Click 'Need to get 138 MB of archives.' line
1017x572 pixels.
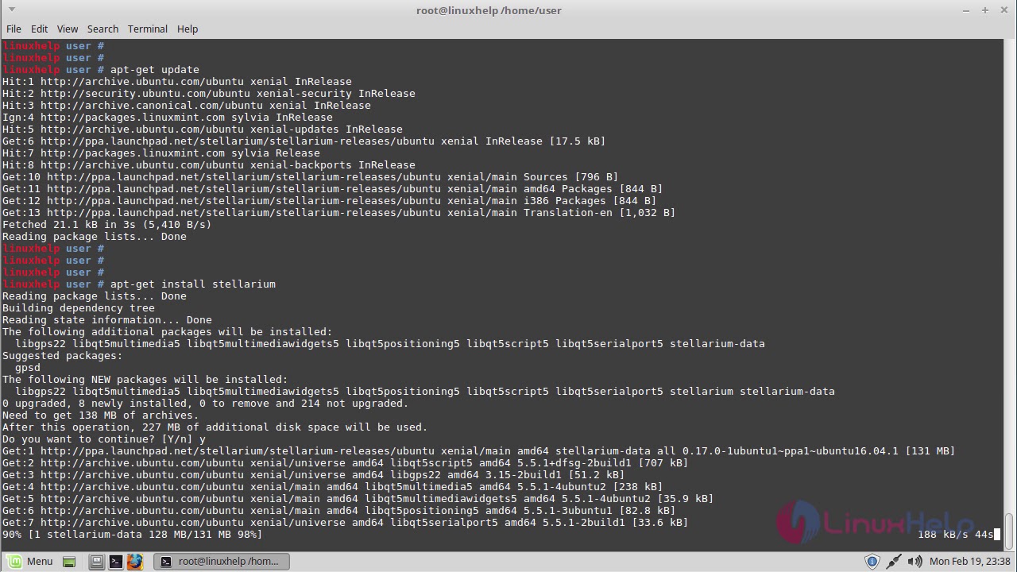101,415
